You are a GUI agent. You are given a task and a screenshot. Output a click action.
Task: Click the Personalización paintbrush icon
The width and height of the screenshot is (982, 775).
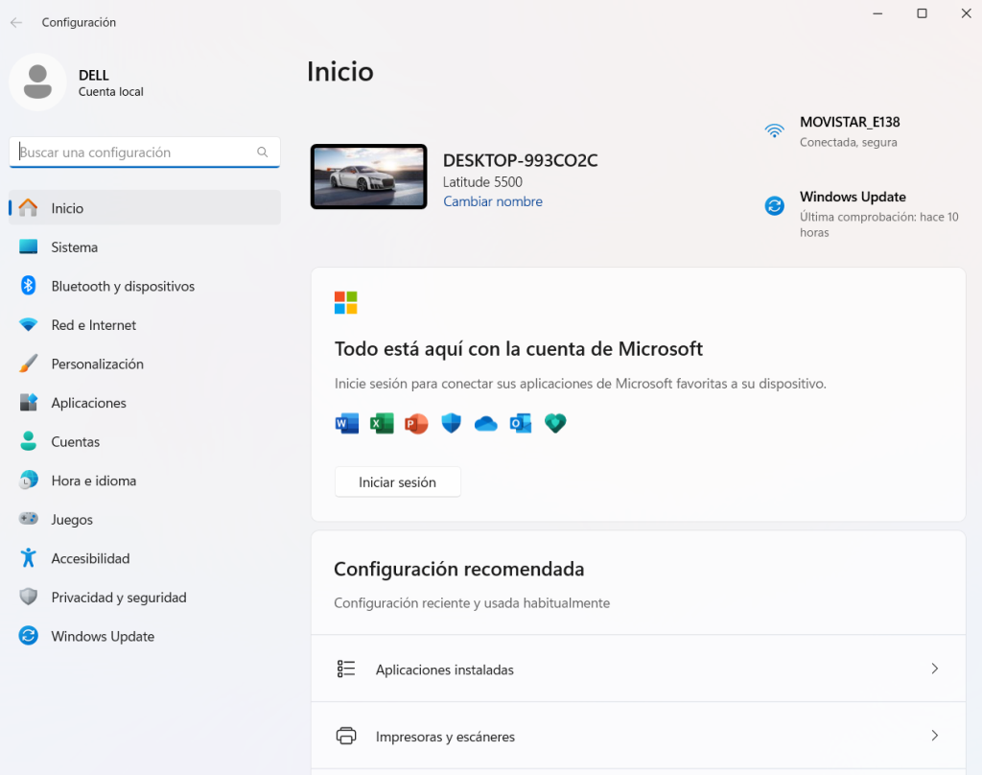click(28, 364)
